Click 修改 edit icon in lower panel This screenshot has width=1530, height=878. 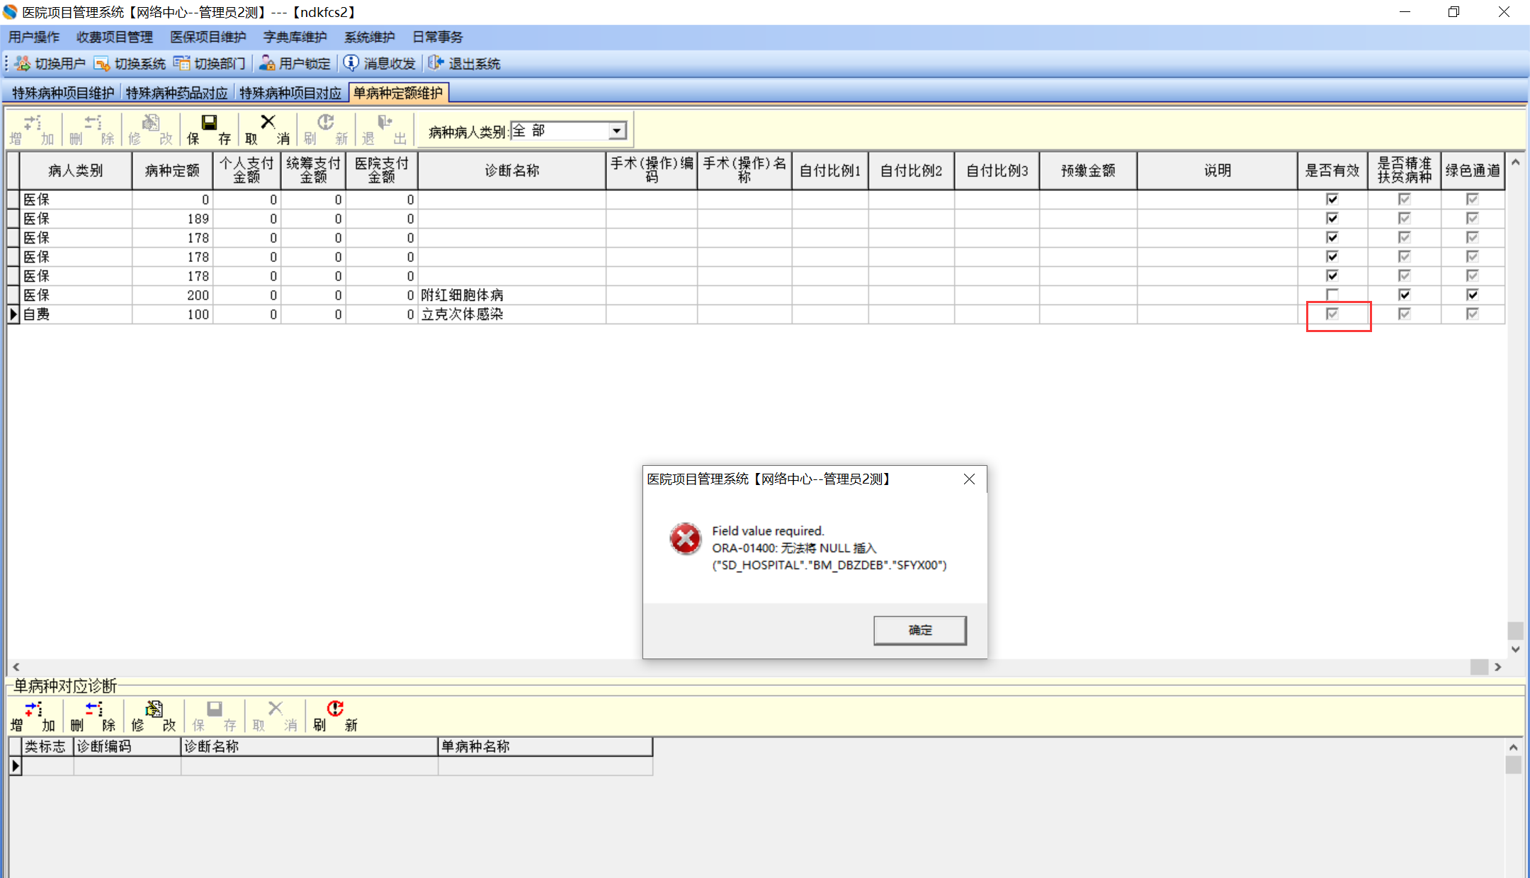pos(154,709)
